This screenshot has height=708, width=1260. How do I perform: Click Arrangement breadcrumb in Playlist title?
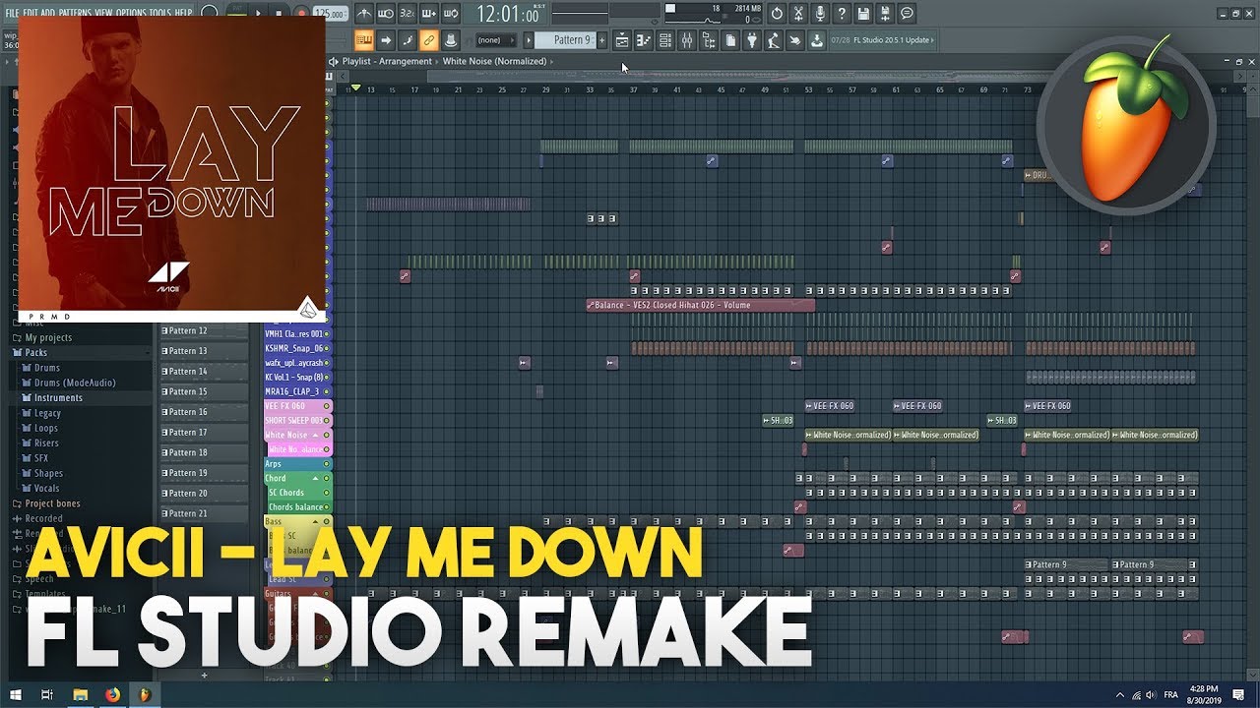pos(406,61)
